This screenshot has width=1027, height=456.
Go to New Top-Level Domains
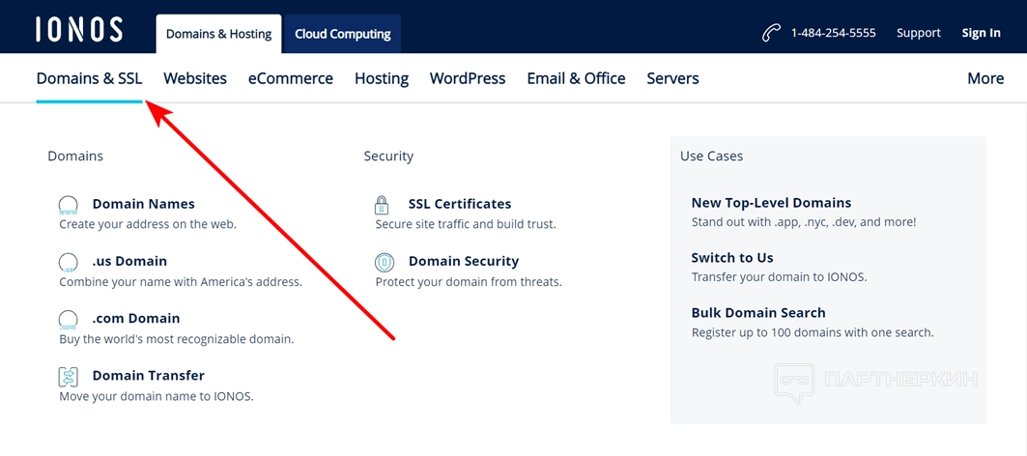(x=771, y=203)
